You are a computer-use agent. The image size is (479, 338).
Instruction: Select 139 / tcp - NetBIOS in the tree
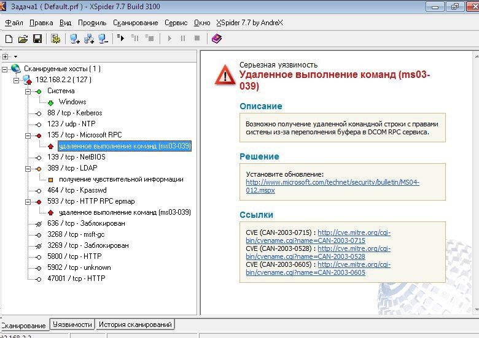76,157
